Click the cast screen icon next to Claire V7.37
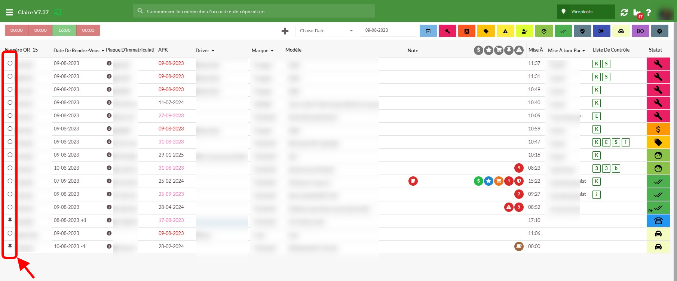This screenshot has width=677, height=281. click(58, 12)
